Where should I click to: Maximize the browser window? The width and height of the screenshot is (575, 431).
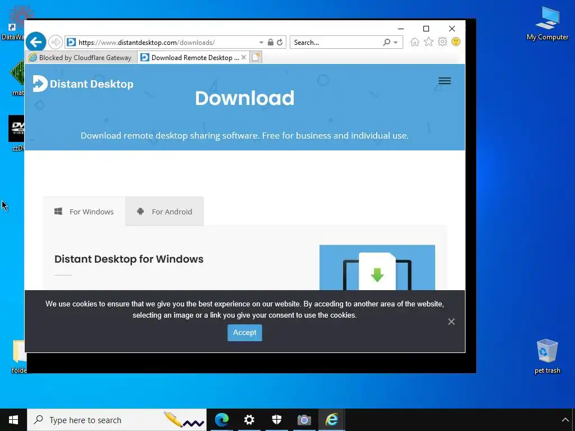coord(426,29)
